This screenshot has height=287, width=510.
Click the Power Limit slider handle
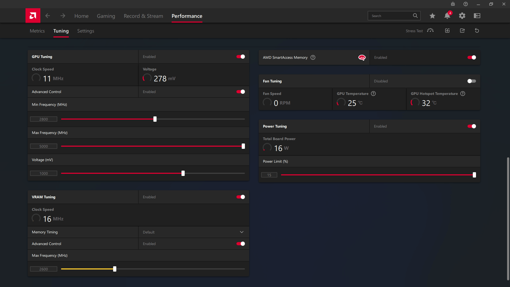pos(474,175)
